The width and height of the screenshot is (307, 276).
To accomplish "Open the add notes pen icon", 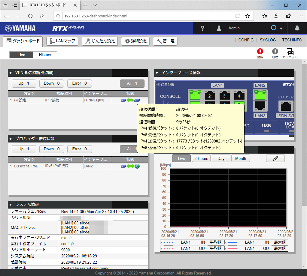I will pyautogui.click(x=276, y=16).
